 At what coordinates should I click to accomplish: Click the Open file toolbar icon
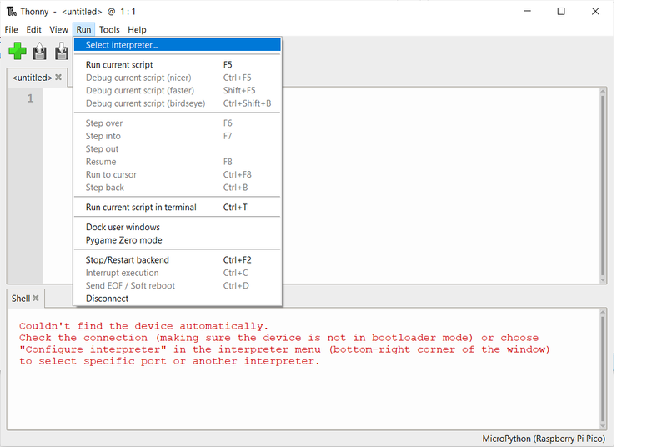click(40, 52)
